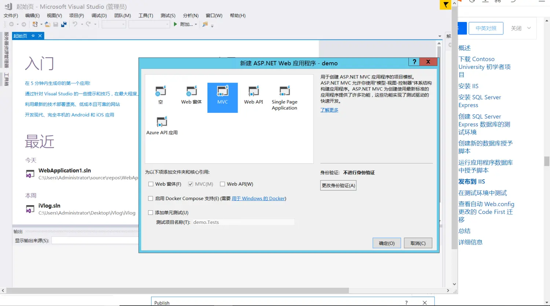Click the 显示输出来源 combo field
The height and width of the screenshot is (306, 550).
coord(95,240)
